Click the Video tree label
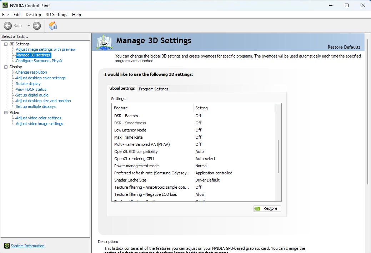The image size is (371, 253). point(14,113)
